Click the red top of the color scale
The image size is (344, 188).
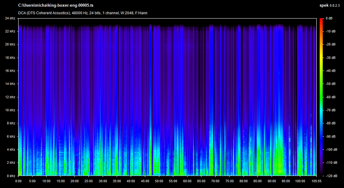(x=321, y=20)
